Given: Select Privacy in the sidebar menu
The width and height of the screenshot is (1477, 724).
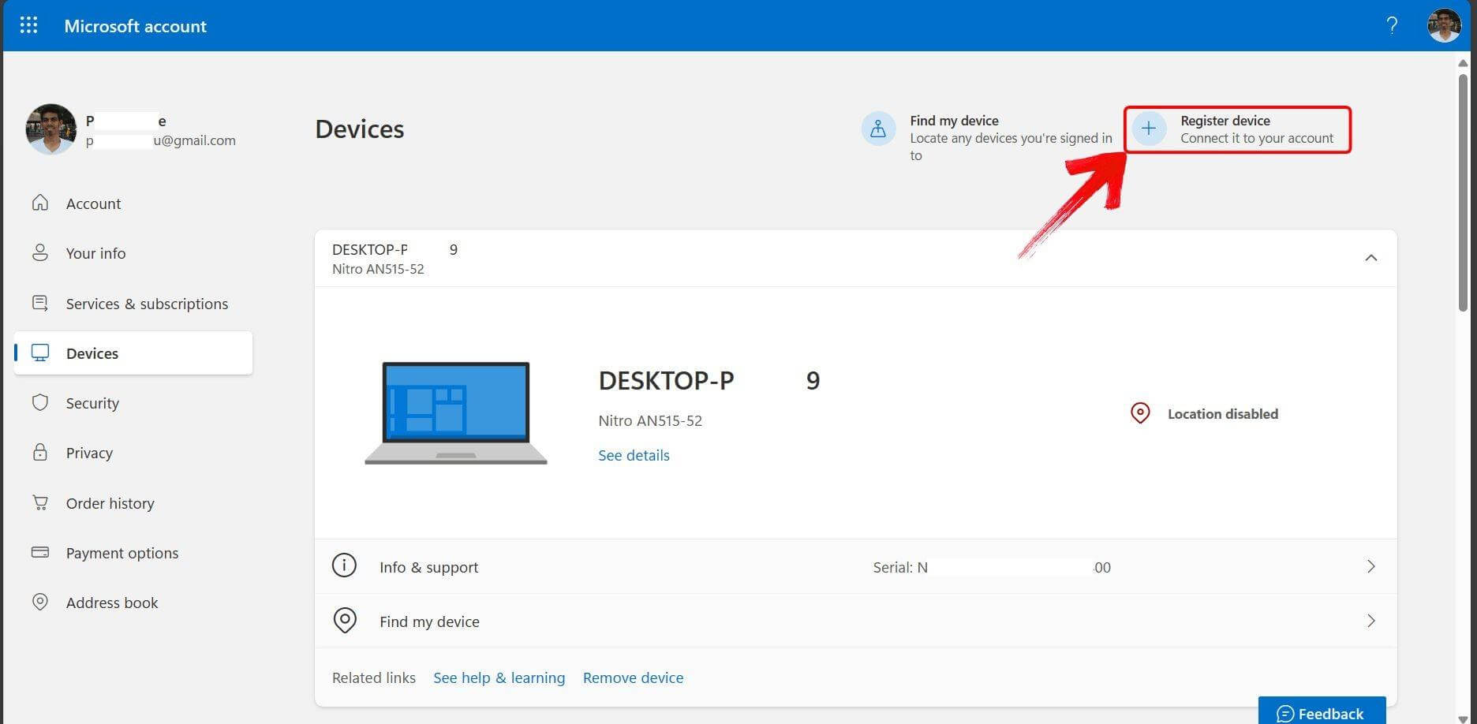Looking at the screenshot, I should pyautogui.click(x=89, y=453).
